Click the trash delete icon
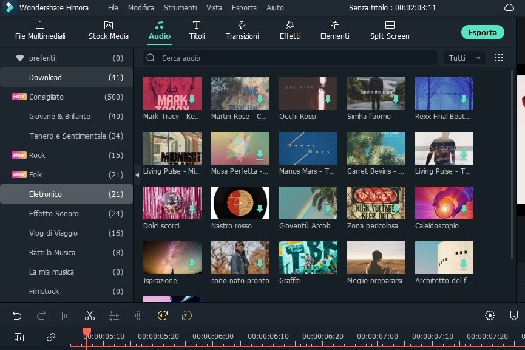This screenshot has height=350, width=525. 66,315
